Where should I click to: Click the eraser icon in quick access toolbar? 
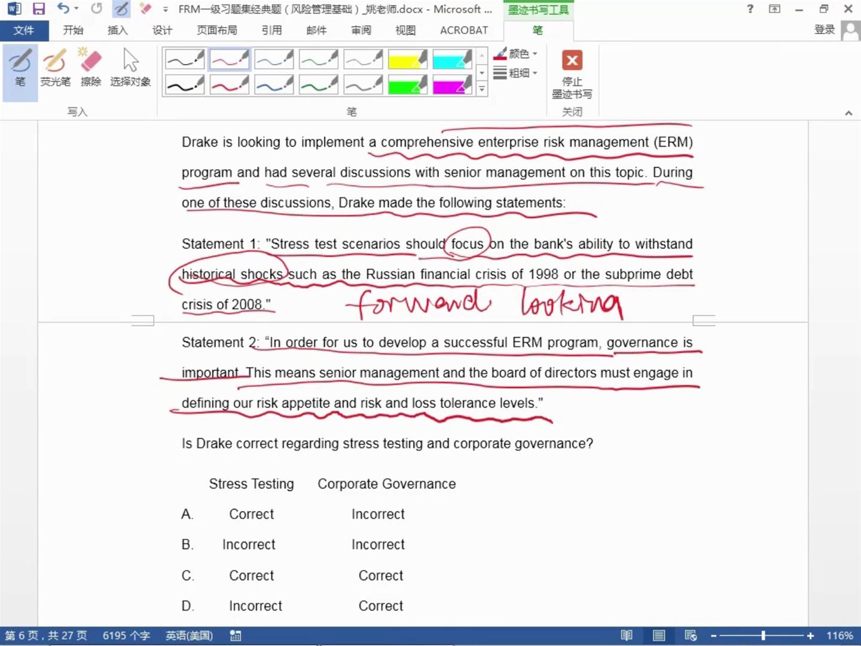point(145,9)
